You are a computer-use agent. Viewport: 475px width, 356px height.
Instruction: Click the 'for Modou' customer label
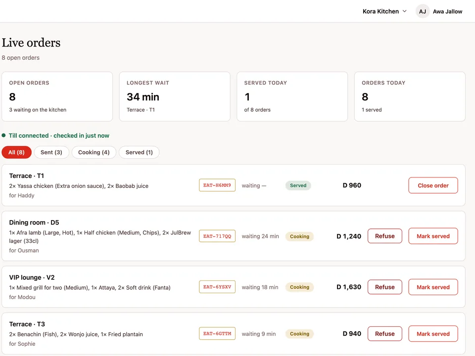click(22, 297)
